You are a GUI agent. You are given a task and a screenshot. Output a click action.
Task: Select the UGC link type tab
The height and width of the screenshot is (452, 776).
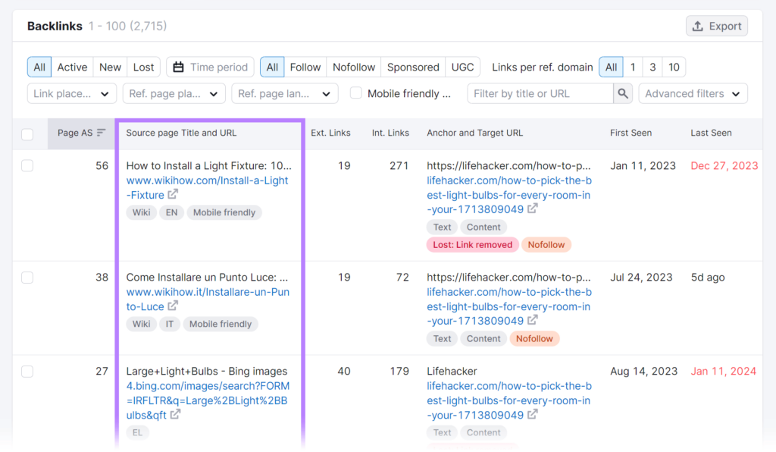pos(463,67)
